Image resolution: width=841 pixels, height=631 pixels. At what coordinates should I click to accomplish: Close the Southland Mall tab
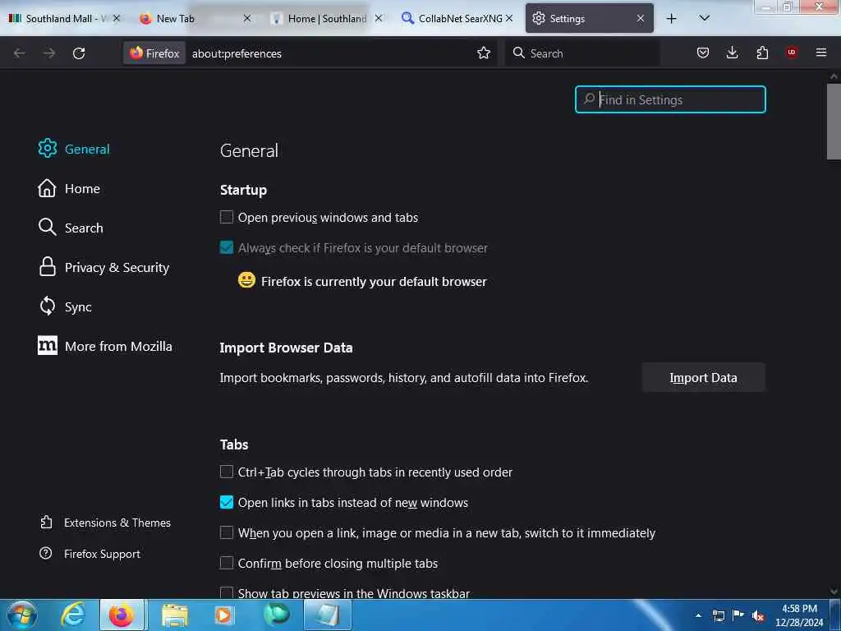(117, 18)
